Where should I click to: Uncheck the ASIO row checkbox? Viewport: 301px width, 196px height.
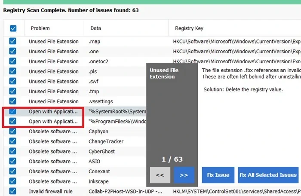[x=12, y=161]
